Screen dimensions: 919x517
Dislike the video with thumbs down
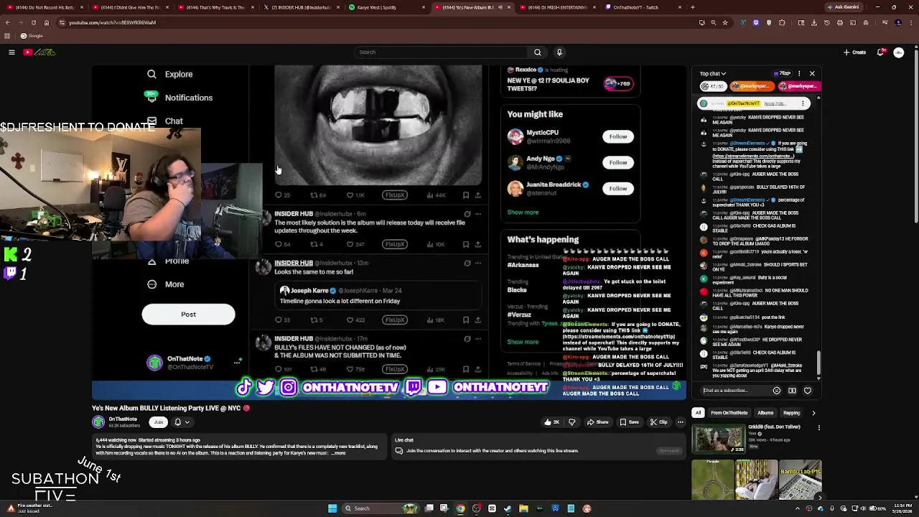[572, 422]
